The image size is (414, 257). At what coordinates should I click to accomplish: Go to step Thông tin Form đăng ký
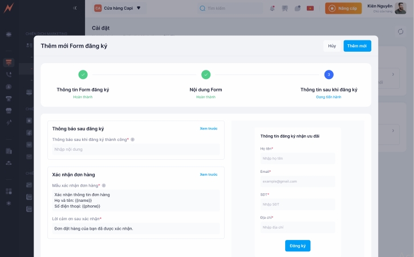click(83, 74)
